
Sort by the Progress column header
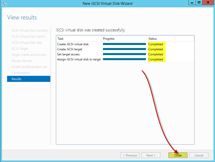[x=124, y=38]
